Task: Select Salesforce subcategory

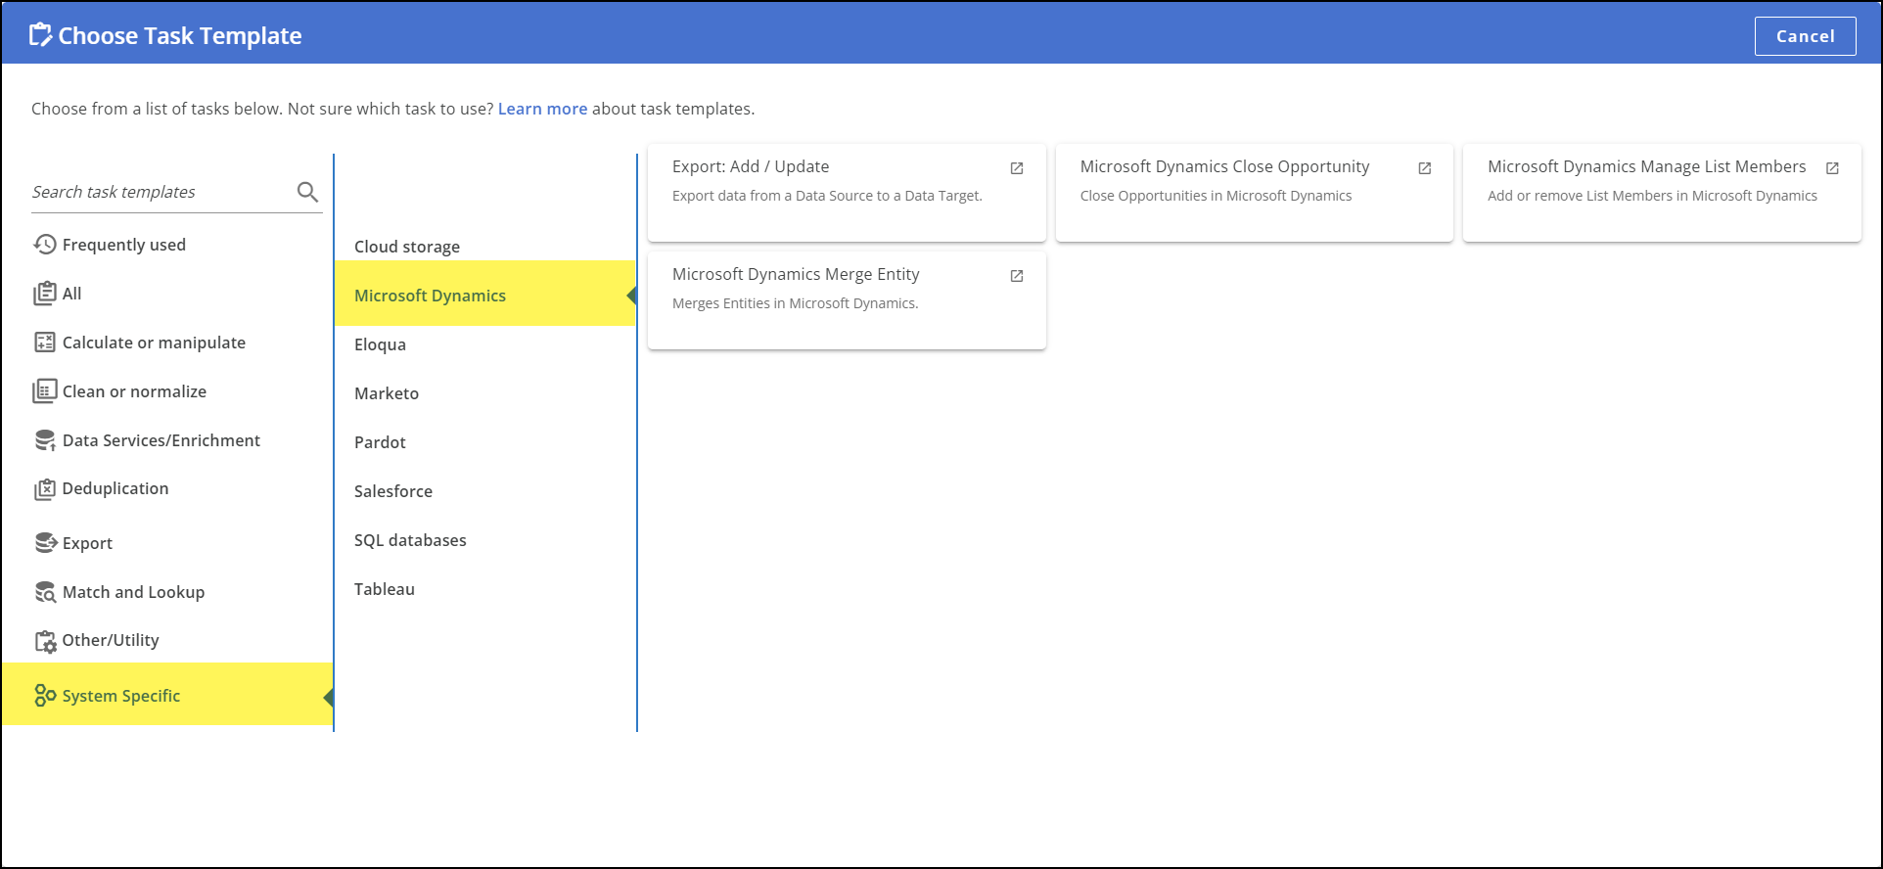Action: pos(393,491)
